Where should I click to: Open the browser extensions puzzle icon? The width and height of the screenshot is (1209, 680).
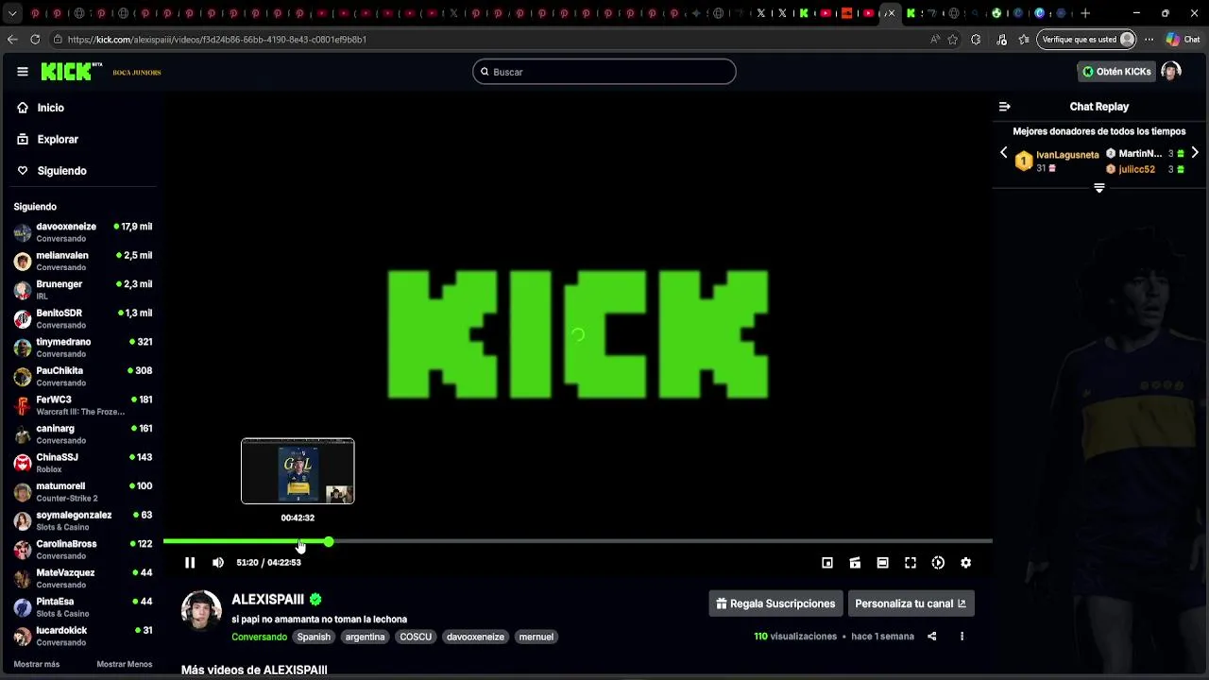pyautogui.click(x=976, y=40)
